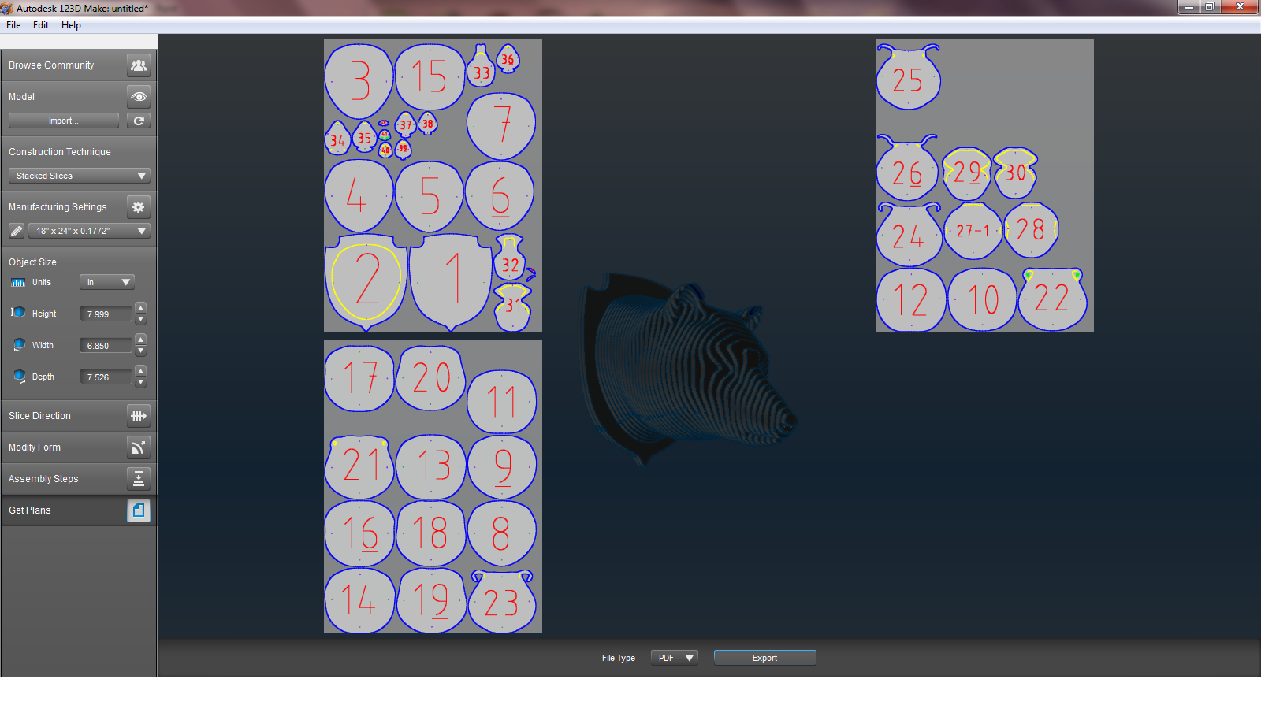Click the Modify Form label
Image resolution: width=1261 pixels, height=709 pixels.
35,447
